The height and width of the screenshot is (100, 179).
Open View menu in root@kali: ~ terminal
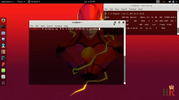pyautogui.click(x=43, y=26)
